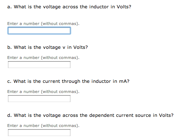Click the letter label 'd.' of fourth question
Screen dimensions: 176x140
(9, 115)
